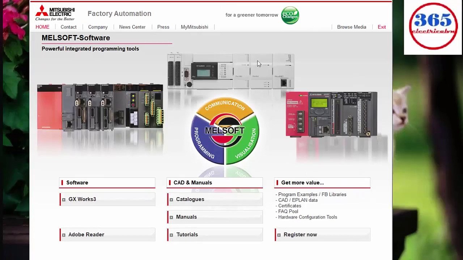Open the Tutorials section
This screenshot has width=463, height=260.
215,235
